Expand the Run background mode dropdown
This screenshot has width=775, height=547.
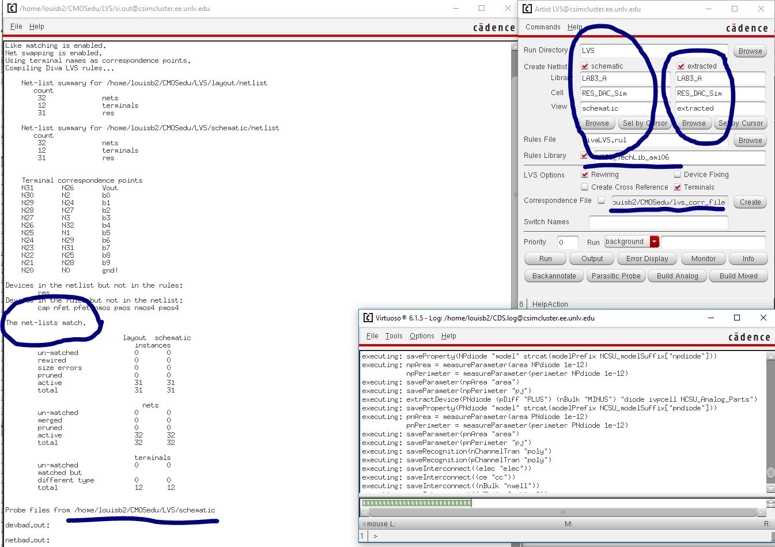pos(654,242)
